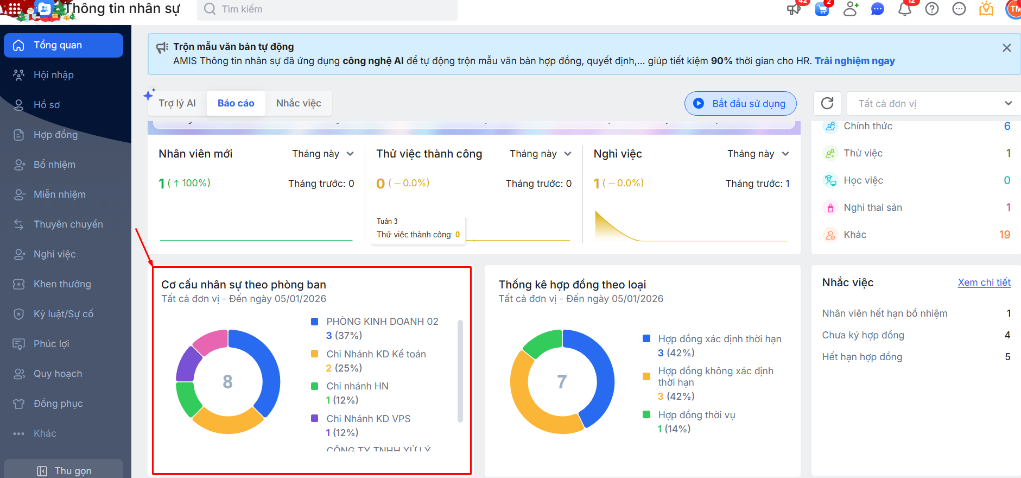Dismiss the auto document merge banner
1021x478 pixels.
1006,48
